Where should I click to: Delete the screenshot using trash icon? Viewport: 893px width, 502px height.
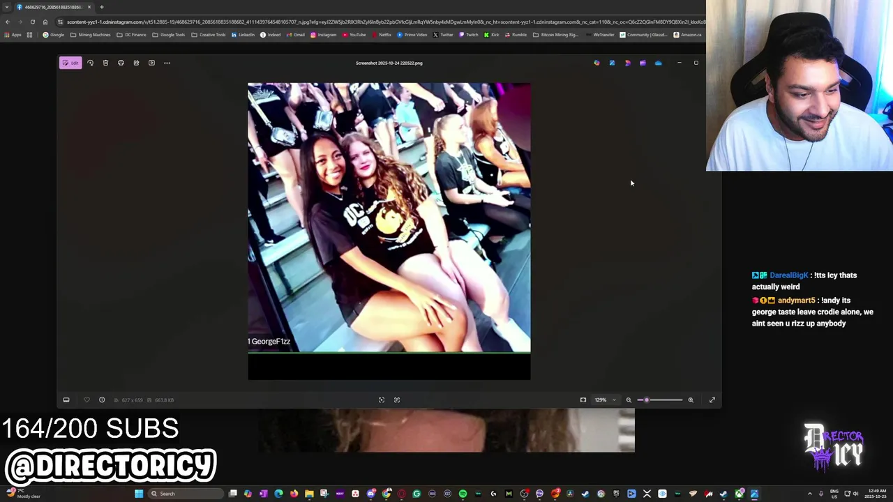[x=105, y=63]
